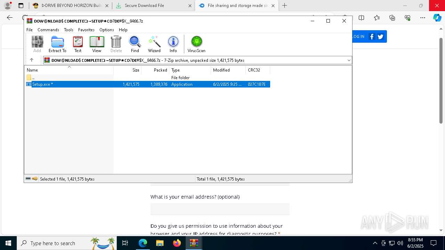Select the Setup.exe file row
The width and height of the screenshot is (445, 250).
pos(148,84)
